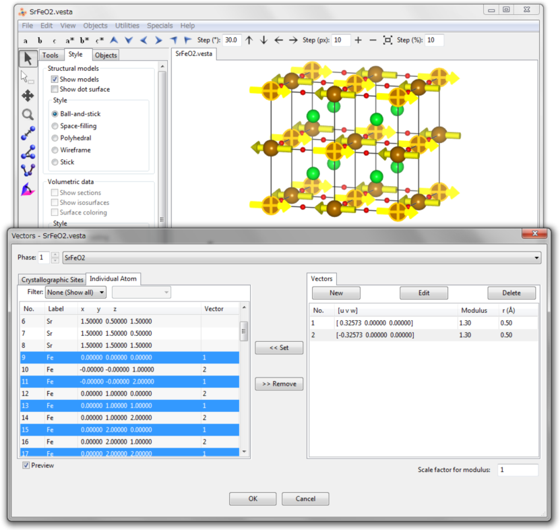Activate the translate (move) tool
Viewport: 560px width, 530px height.
click(28, 96)
